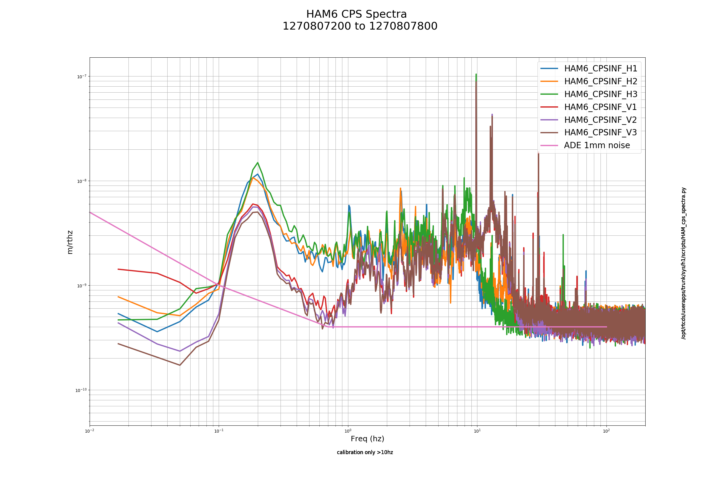Click the pink ADE noise legend swatch
Image resolution: width=717 pixels, height=478 pixels.
click(x=549, y=145)
